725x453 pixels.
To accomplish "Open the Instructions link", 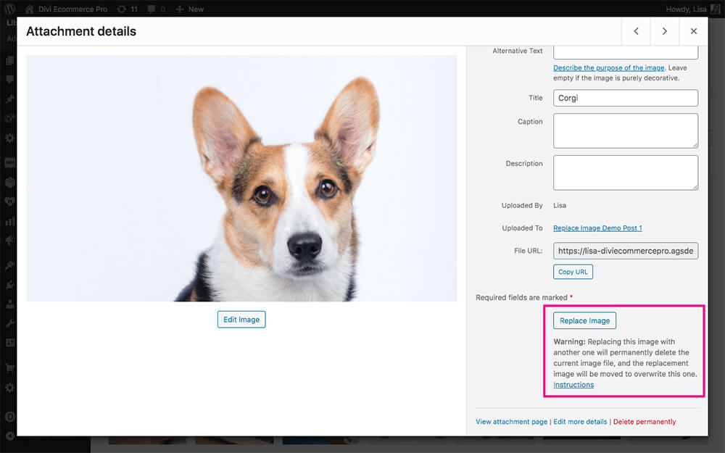I will click(x=573, y=385).
